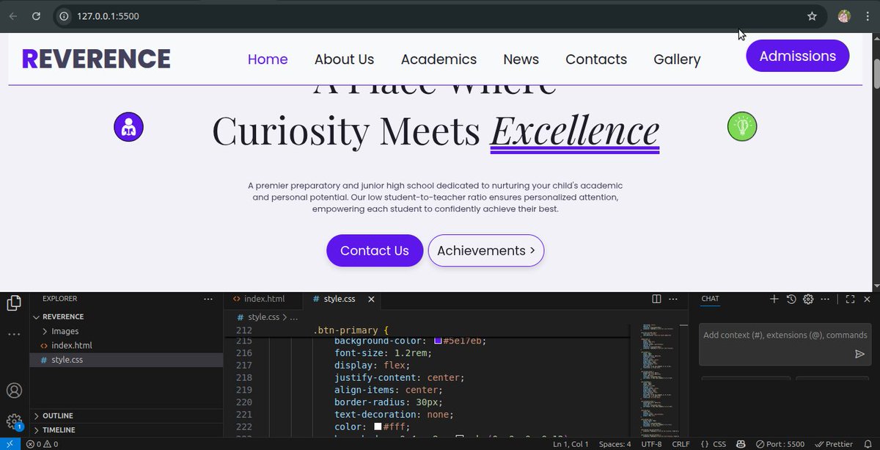Image resolution: width=880 pixels, height=450 pixels.
Task: Change end of line sequence CRLF
Action: [x=681, y=444]
